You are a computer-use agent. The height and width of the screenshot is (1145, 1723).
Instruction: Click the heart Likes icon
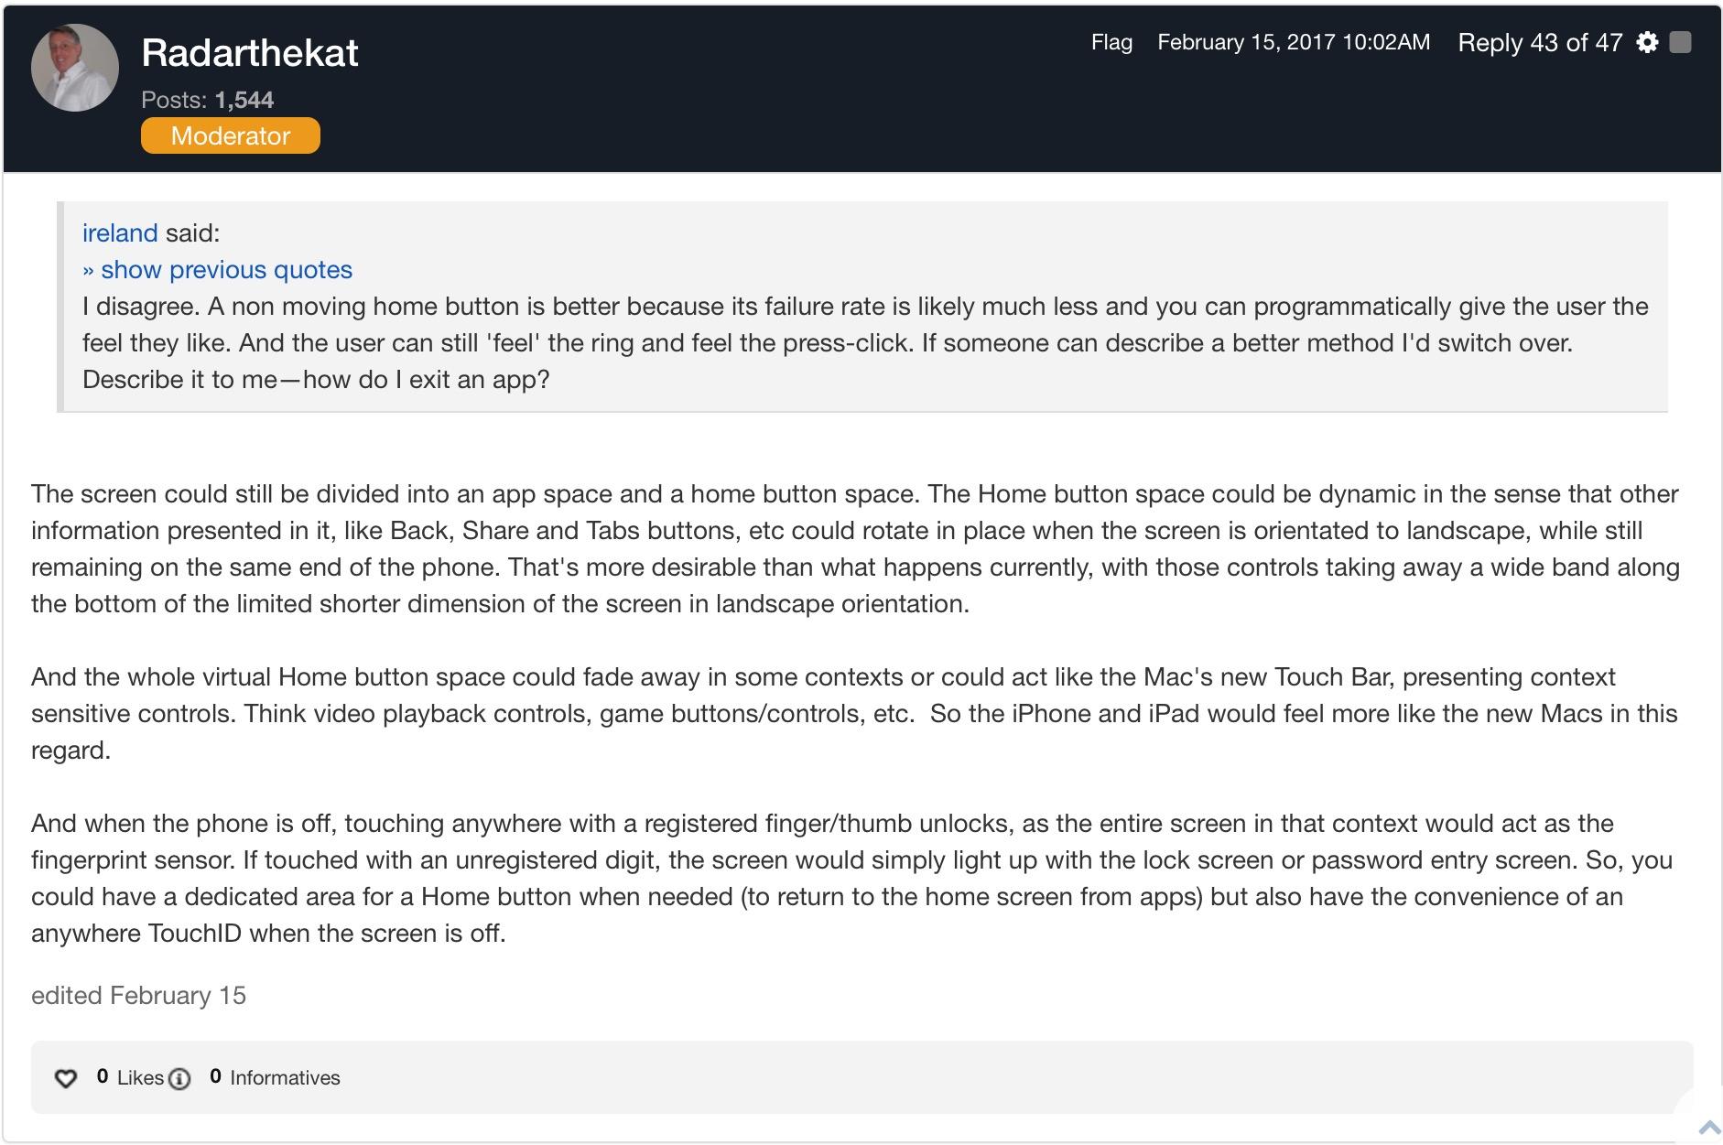(x=66, y=1078)
